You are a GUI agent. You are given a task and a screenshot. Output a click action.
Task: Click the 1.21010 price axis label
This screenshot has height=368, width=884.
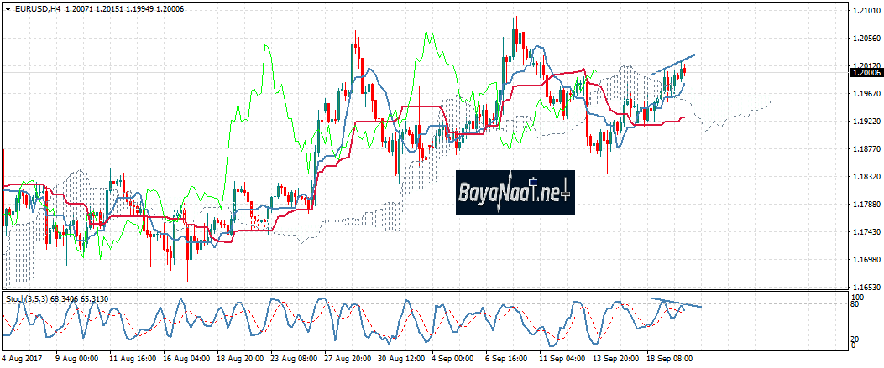click(866, 10)
